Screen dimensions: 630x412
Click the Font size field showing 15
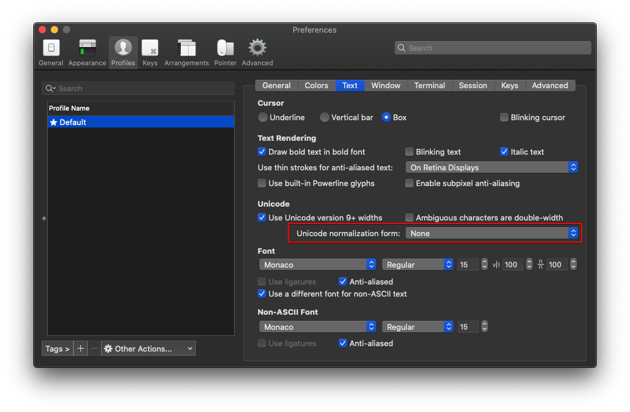point(468,265)
